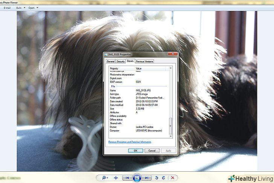Rotate the photo counterclockwise

(x=157, y=178)
